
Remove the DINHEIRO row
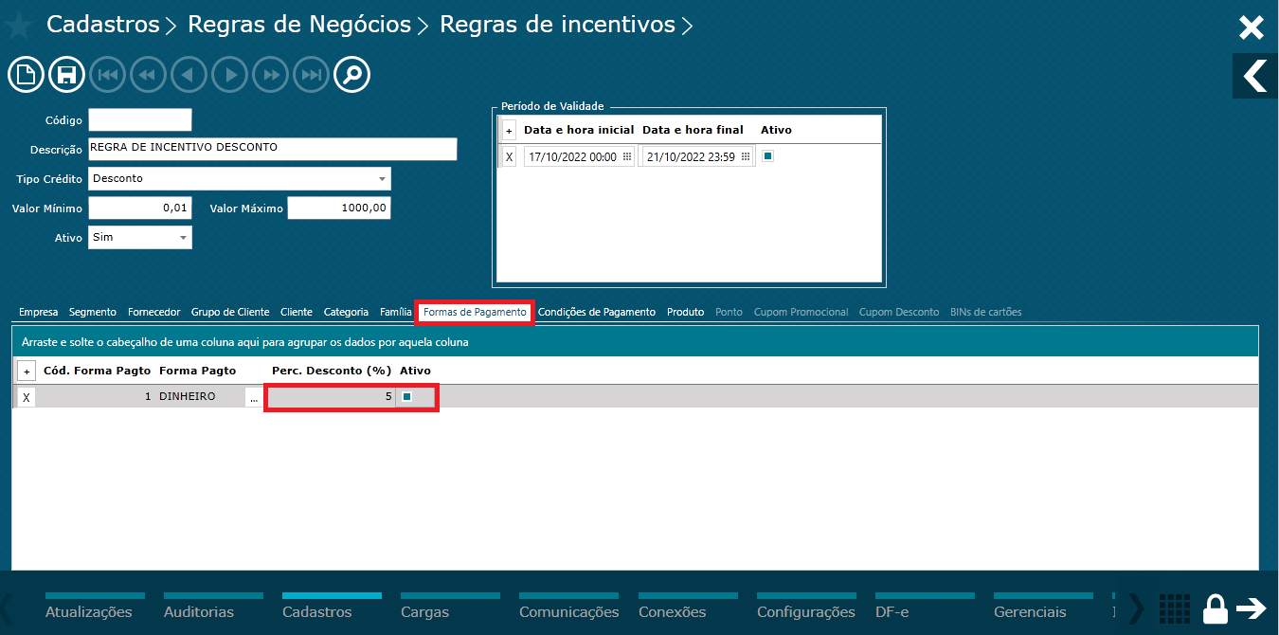pyautogui.click(x=27, y=397)
